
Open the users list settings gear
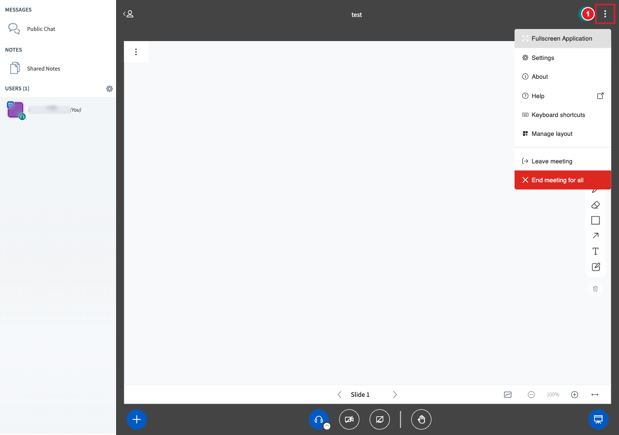click(x=109, y=89)
